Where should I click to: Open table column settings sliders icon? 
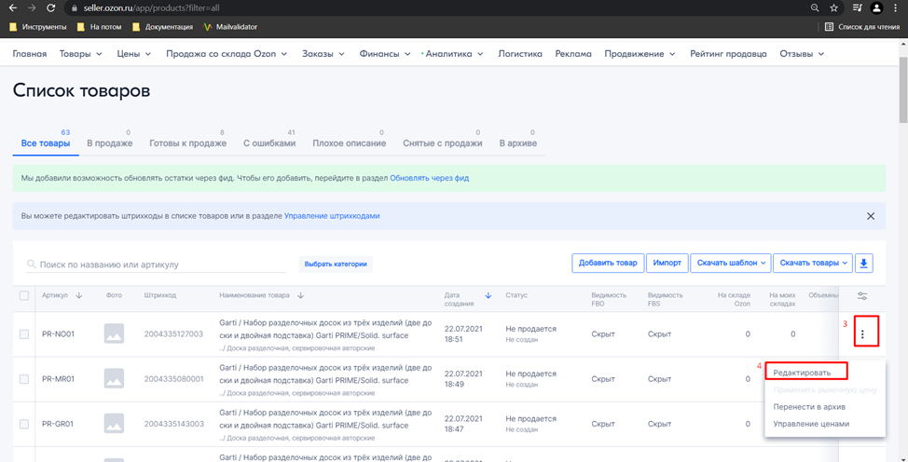[x=862, y=296]
